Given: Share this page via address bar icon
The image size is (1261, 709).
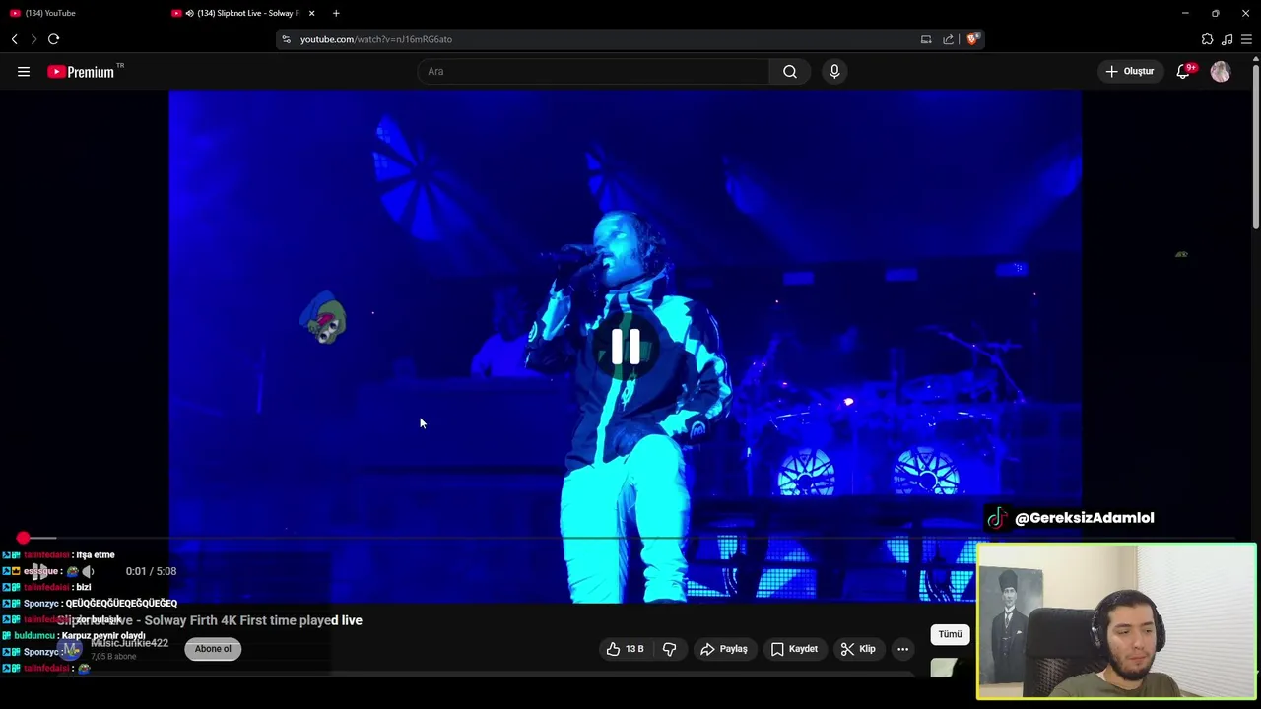Looking at the screenshot, I should [x=948, y=39].
